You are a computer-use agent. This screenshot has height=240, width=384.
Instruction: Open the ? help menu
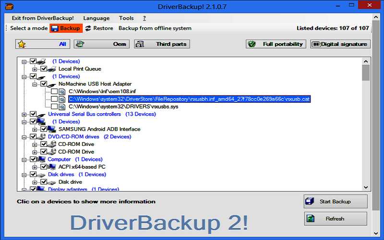(x=144, y=18)
